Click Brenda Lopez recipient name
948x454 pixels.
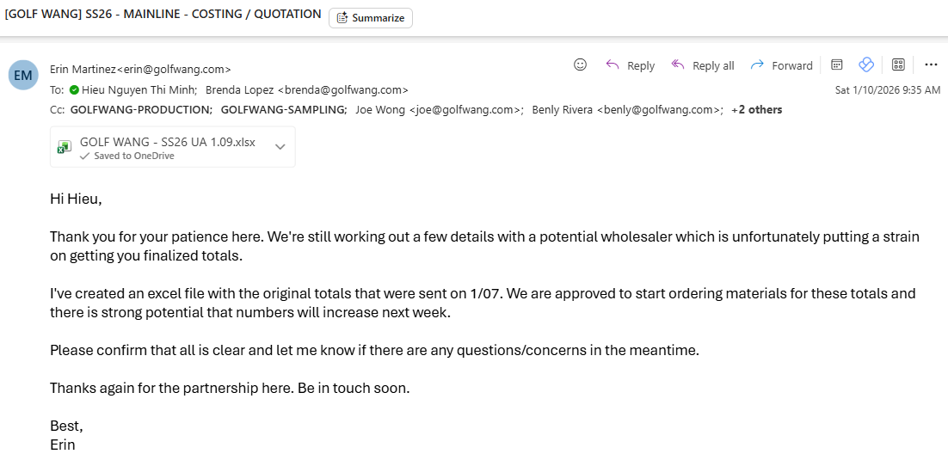(x=306, y=89)
